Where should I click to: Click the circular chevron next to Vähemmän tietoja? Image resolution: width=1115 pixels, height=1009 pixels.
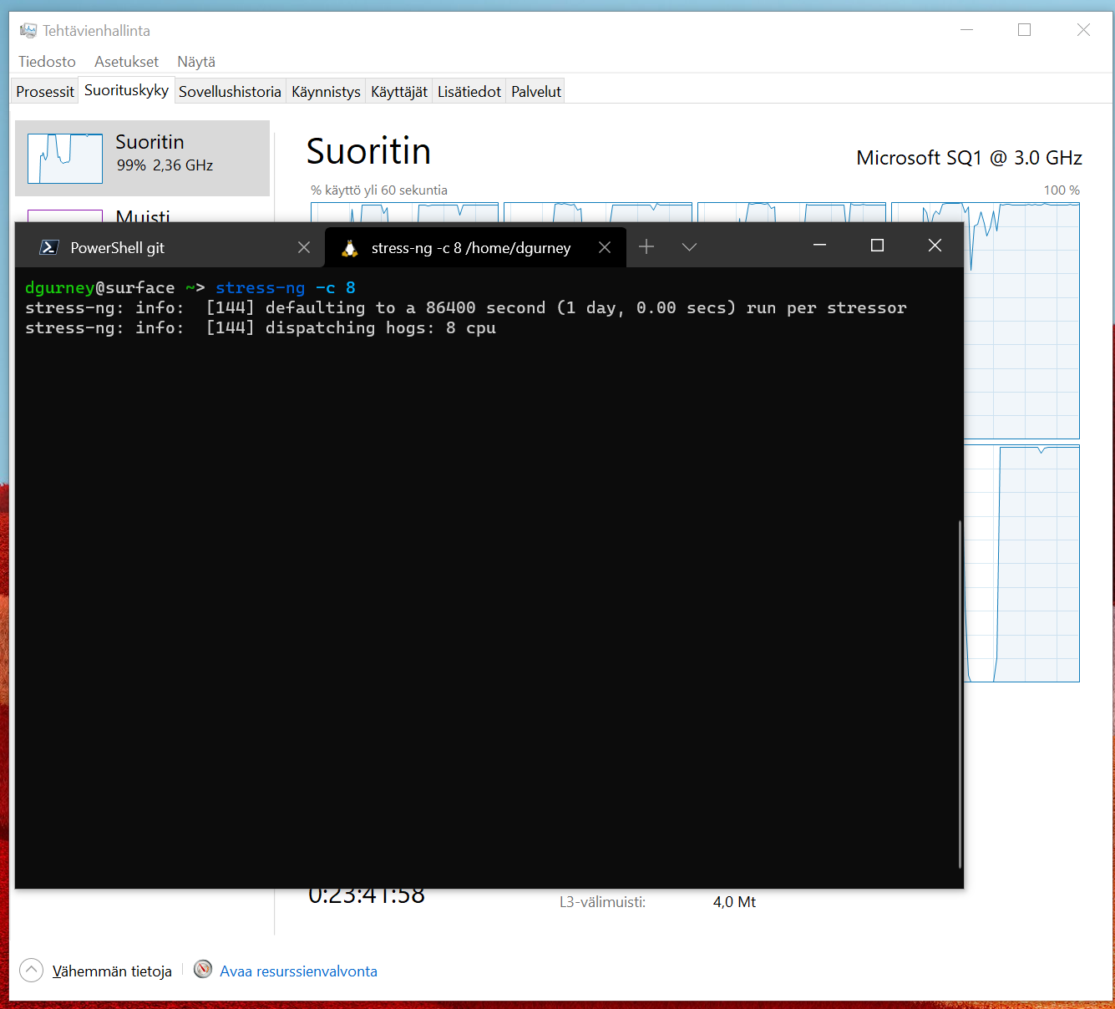[31, 970]
